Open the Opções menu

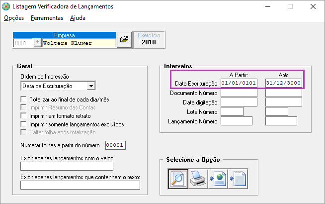[14, 18]
